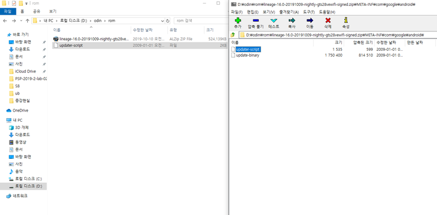Open pinned 다운로드 under Quick access
Screen dimensions: 437x215
click(x=22, y=50)
